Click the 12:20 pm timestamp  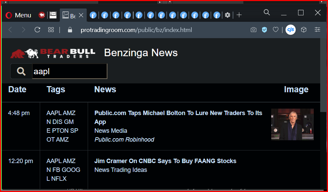20,161
